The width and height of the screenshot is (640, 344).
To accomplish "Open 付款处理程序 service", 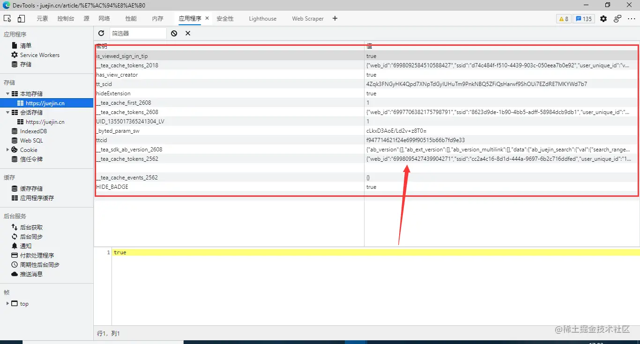I will 37,256.
